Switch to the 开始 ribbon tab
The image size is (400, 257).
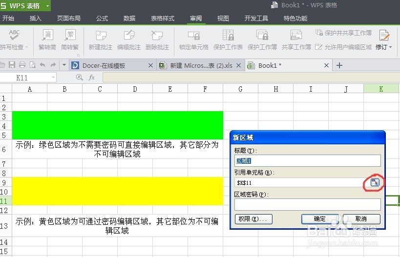8,19
